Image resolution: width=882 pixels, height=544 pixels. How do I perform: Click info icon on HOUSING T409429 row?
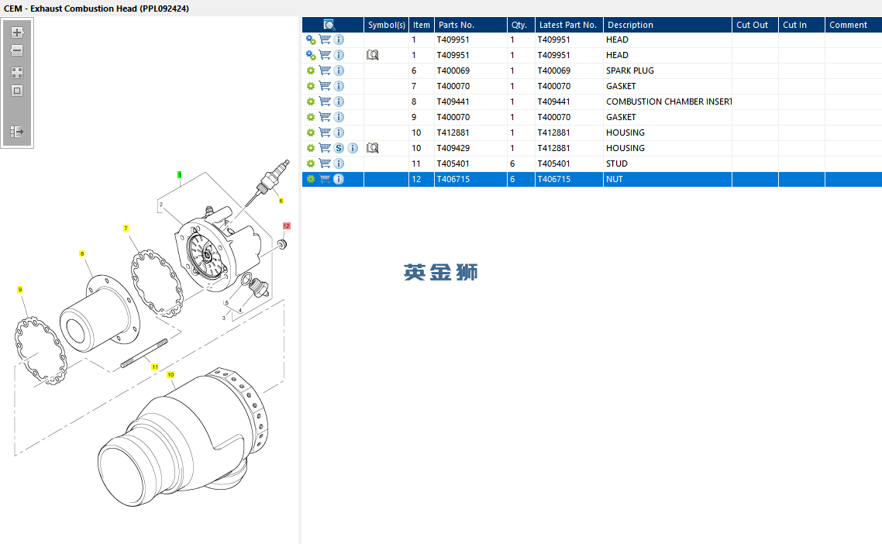pyautogui.click(x=353, y=148)
